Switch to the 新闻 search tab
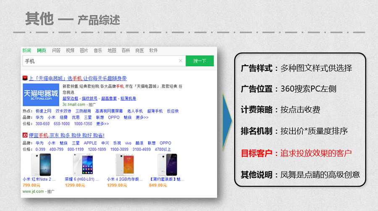Screen dimensions: 378x211 [x=27, y=50]
